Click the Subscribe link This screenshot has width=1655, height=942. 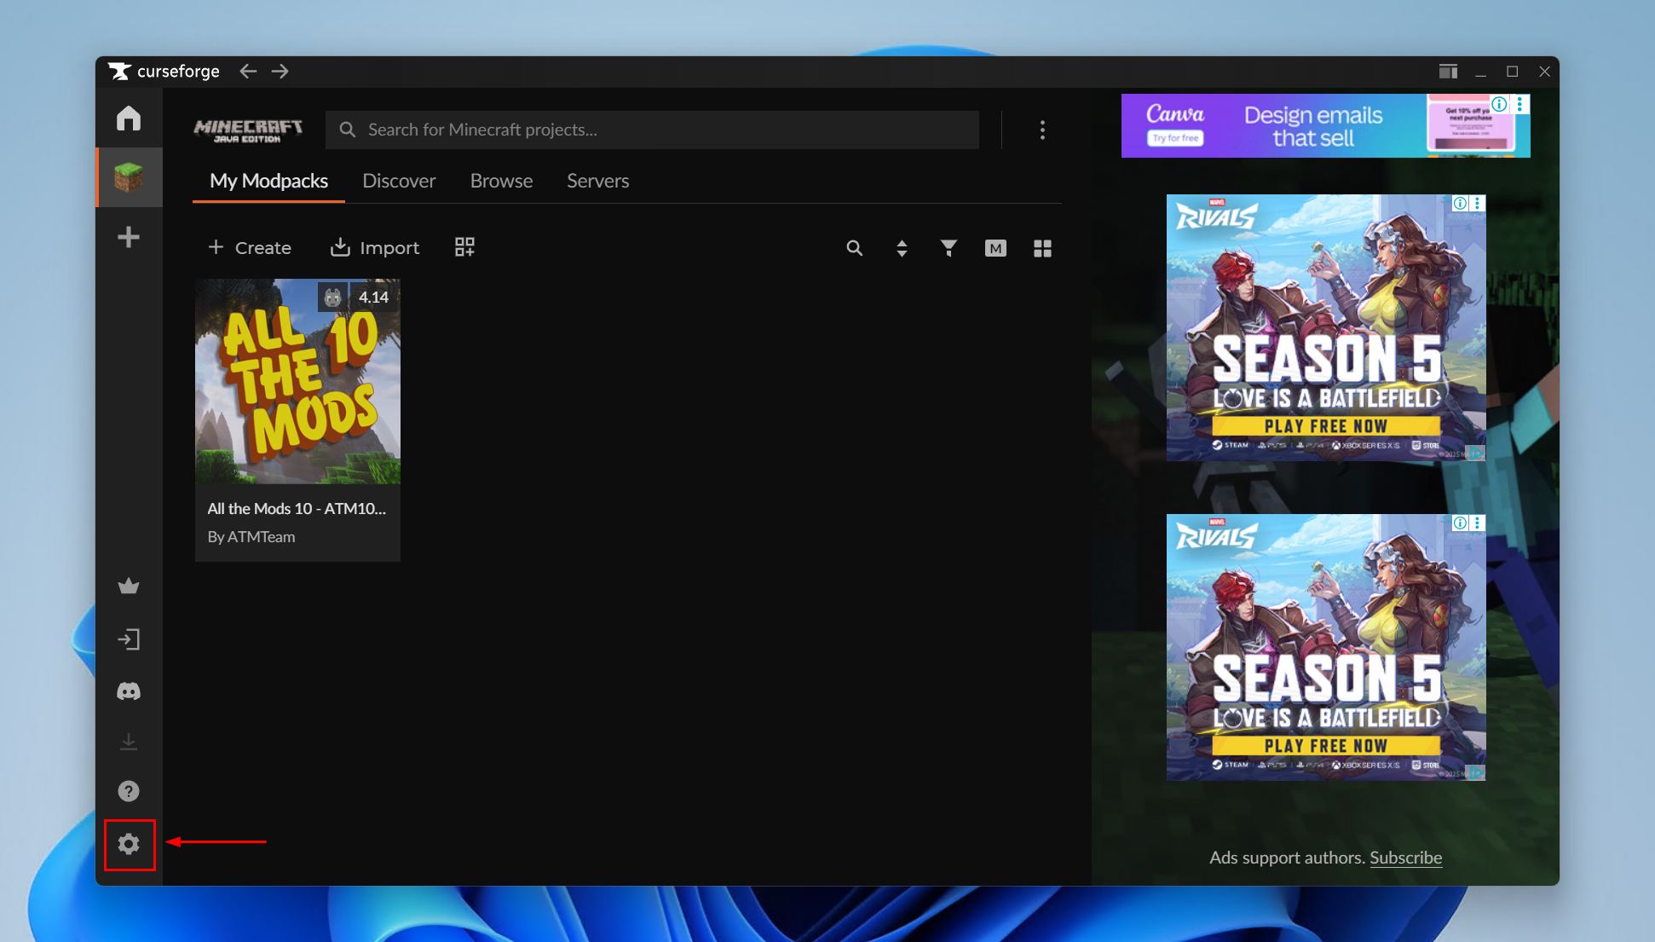pos(1405,858)
